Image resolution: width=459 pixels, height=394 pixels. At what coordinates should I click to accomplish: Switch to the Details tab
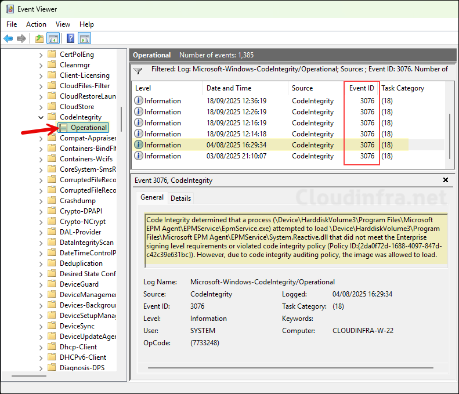click(x=180, y=198)
